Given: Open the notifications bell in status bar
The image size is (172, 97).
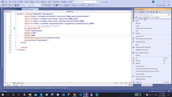Looking at the screenshot, I should [169, 91].
